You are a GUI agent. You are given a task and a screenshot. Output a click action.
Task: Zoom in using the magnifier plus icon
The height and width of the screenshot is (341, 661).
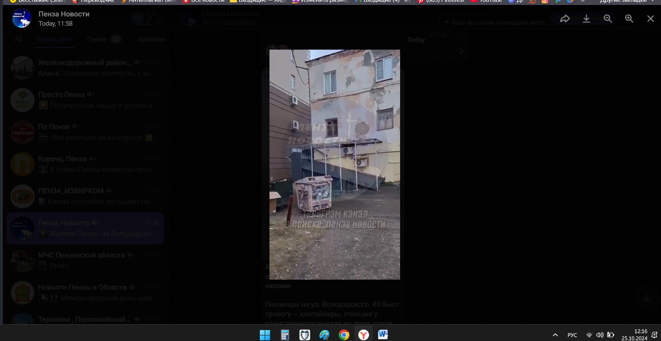pos(629,19)
